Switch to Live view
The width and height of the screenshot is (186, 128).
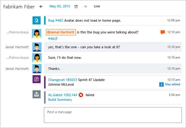[97, 6]
